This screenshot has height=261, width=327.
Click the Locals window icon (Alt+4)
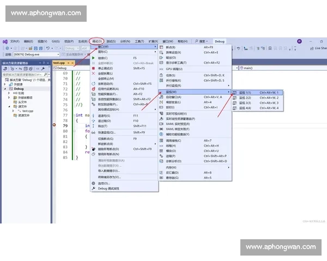tap(161, 102)
